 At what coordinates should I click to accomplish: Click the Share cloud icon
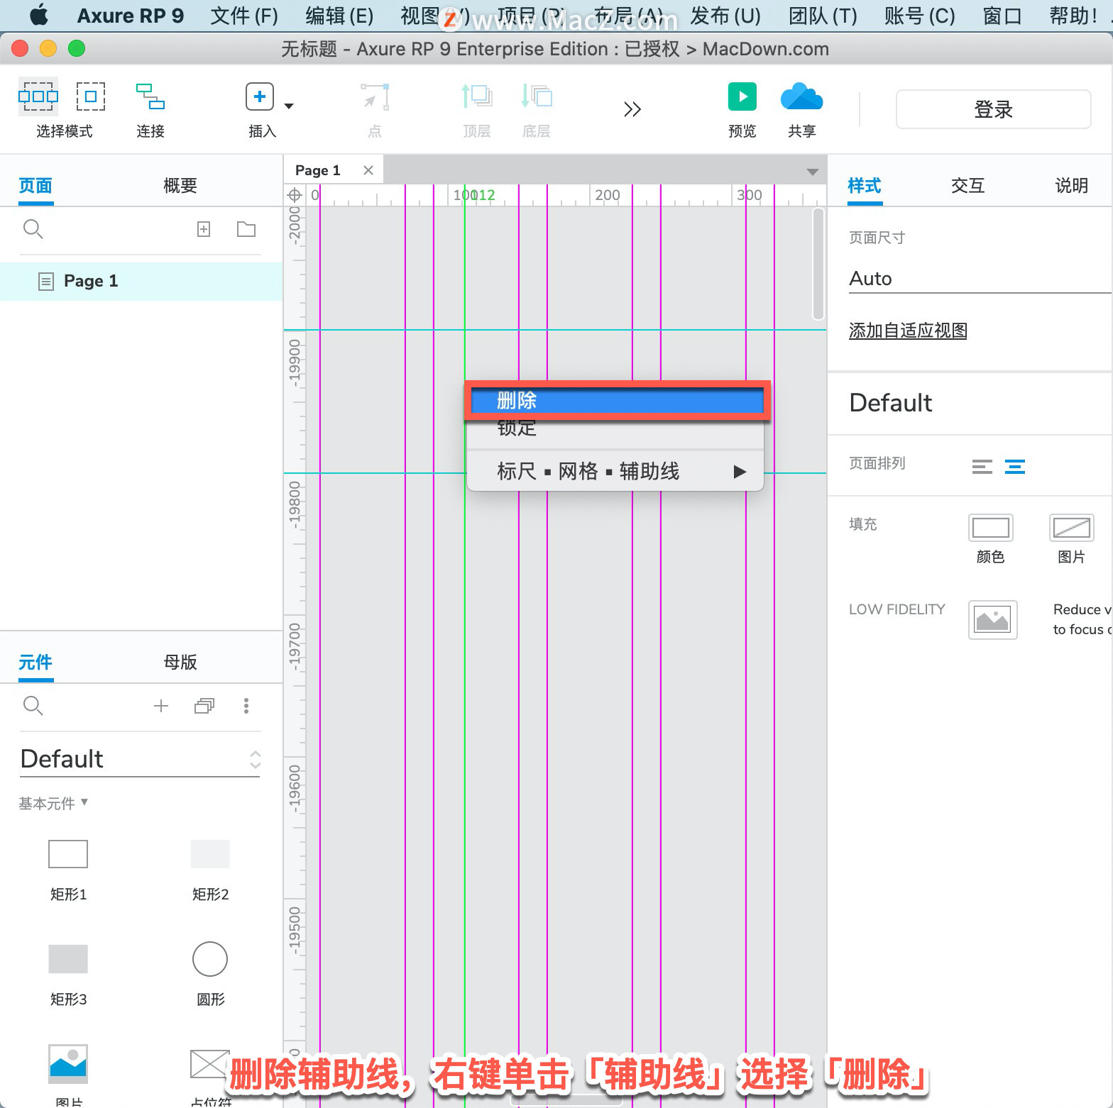point(802,96)
